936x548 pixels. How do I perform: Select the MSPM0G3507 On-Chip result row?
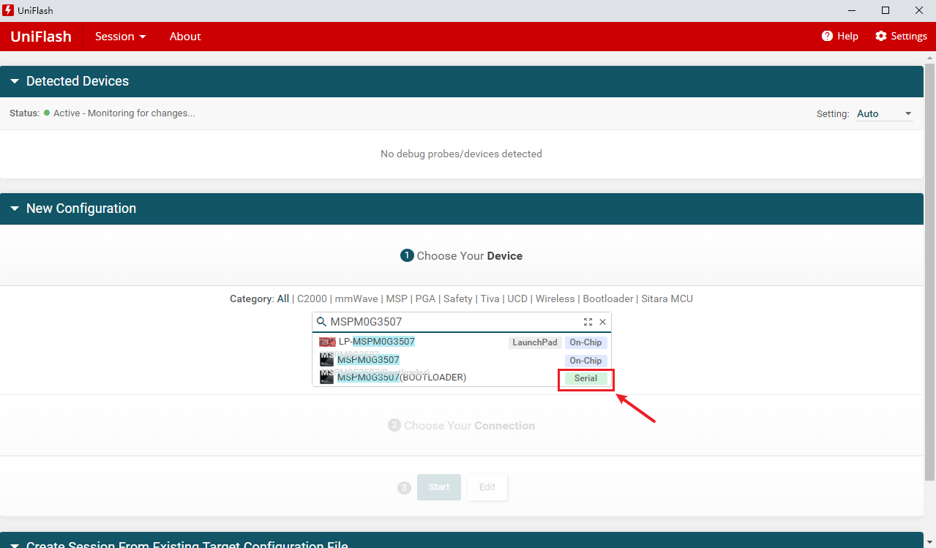coord(462,360)
